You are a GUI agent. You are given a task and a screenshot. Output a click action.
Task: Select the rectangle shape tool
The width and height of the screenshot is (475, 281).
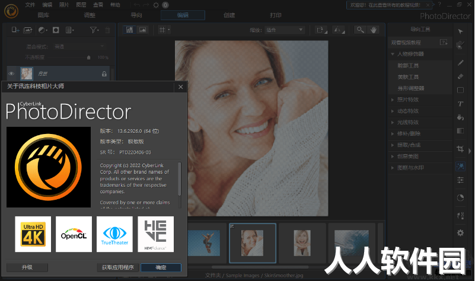pos(460,90)
